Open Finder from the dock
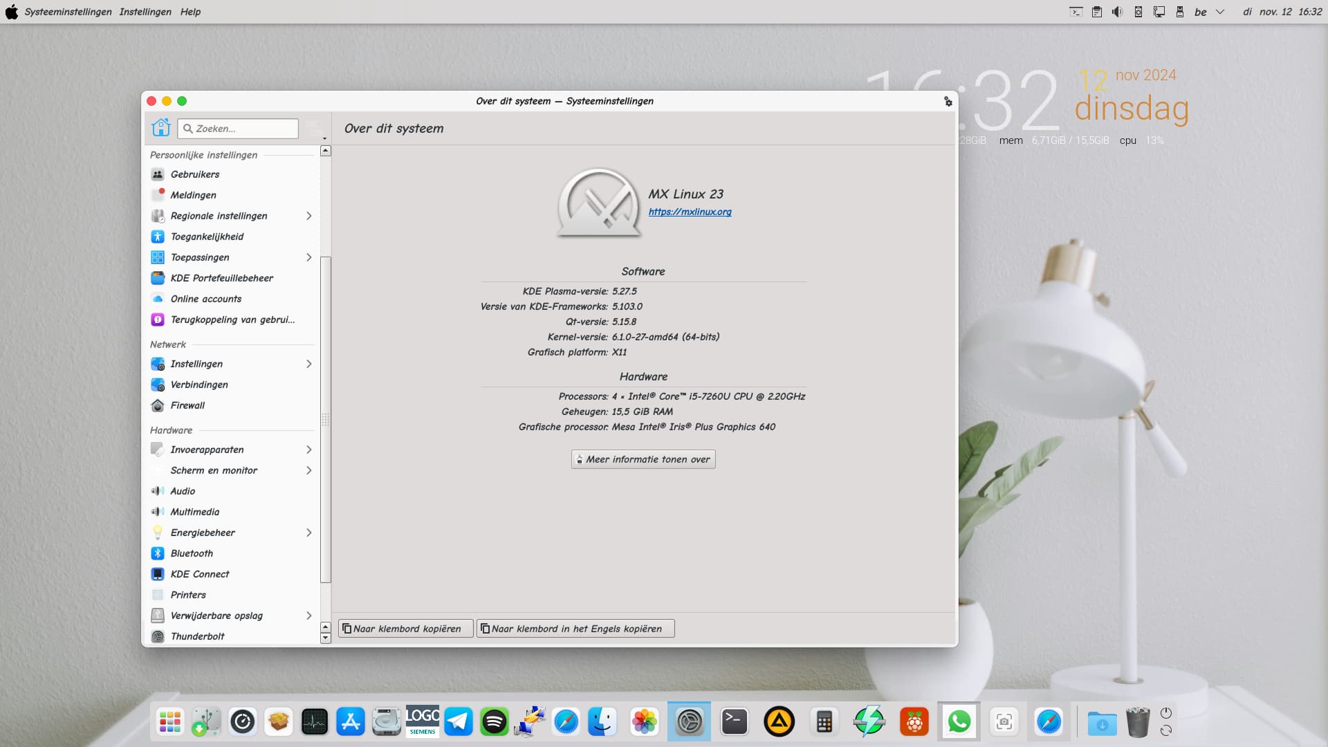1328x747 pixels. click(602, 722)
